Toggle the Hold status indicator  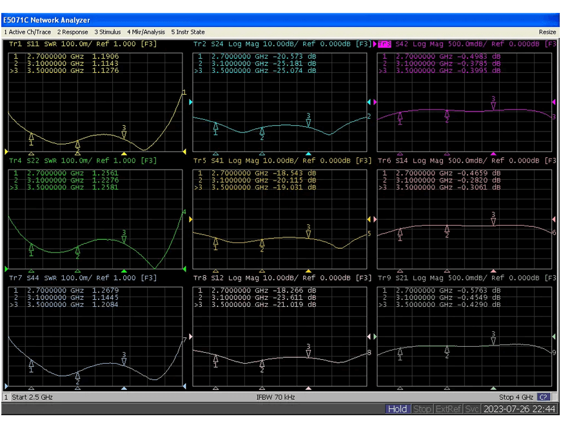click(x=397, y=409)
